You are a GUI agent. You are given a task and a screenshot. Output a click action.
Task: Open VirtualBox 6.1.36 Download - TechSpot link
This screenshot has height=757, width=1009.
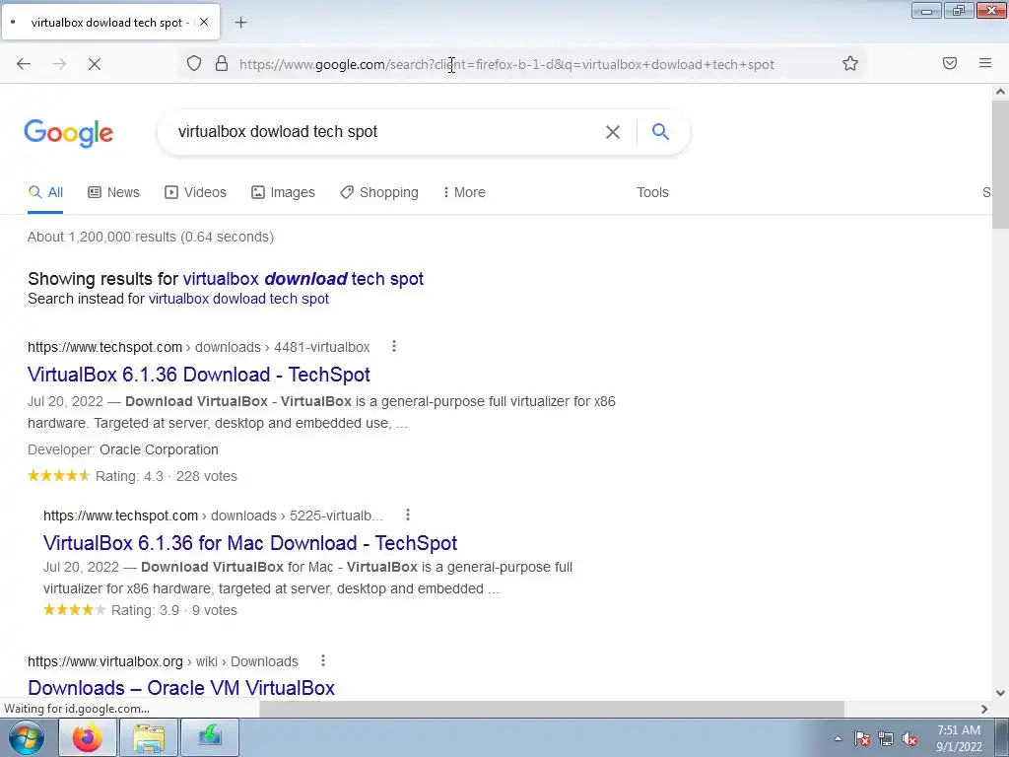pyautogui.click(x=199, y=375)
